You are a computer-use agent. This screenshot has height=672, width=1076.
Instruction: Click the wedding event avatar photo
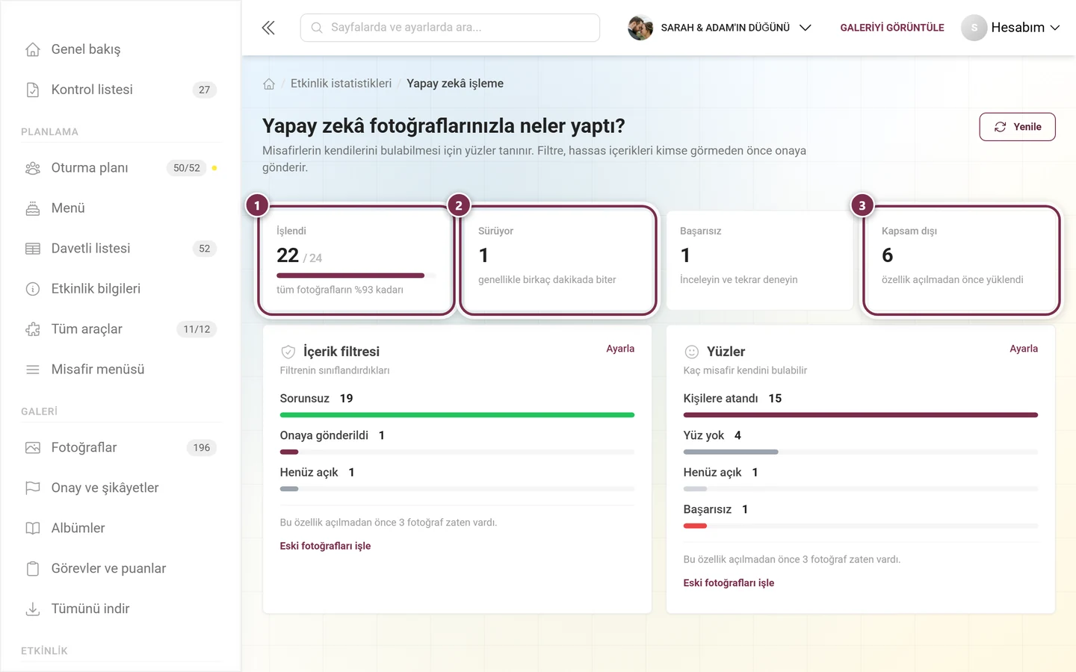tap(640, 28)
